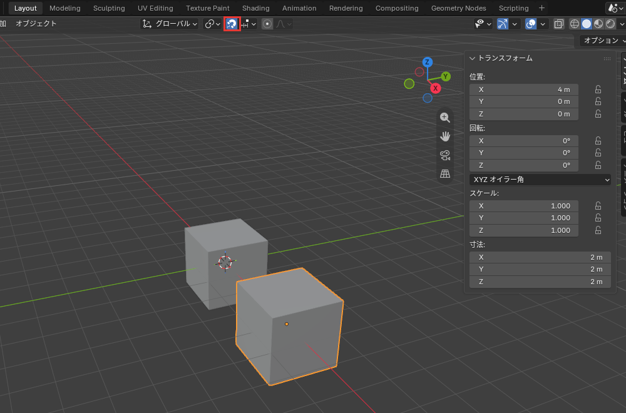Switch perspective/orthographic with the grid icon
Screen dimensions: 626x413
point(444,173)
